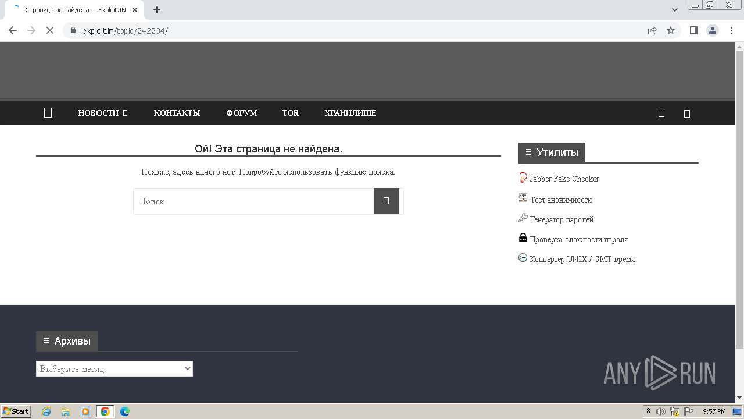The image size is (744, 419).
Task: Click the taskbar clock 9:57 PM
Action: pos(714,411)
